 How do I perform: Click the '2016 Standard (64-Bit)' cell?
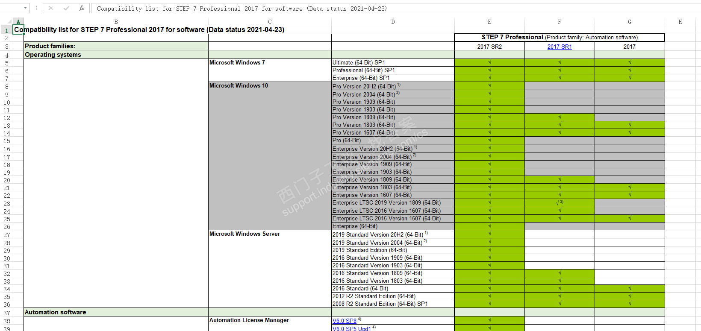click(x=393, y=288)
